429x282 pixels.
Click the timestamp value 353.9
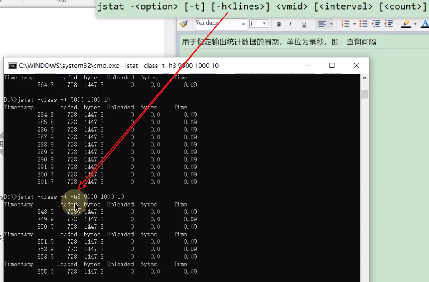click(45, 256)
